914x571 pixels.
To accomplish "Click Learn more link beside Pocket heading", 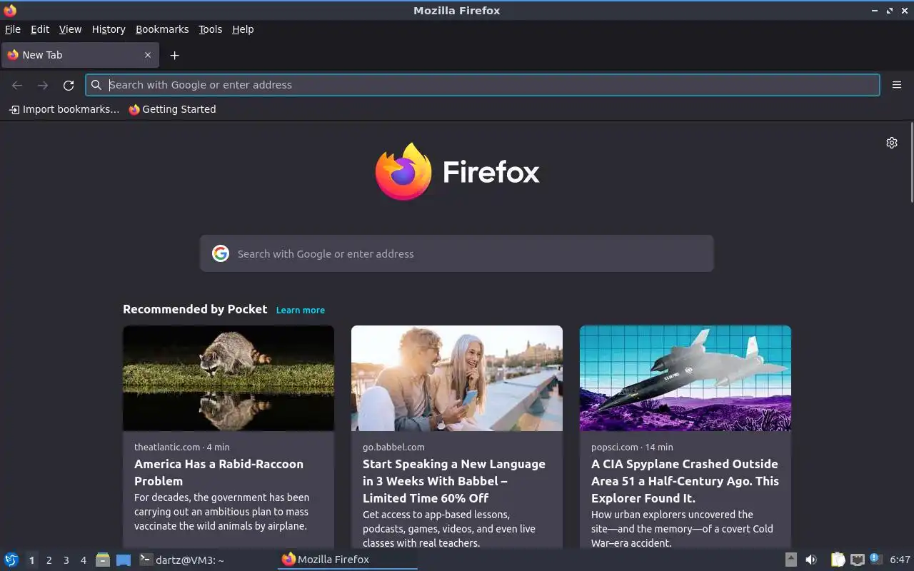I will 301,310.
